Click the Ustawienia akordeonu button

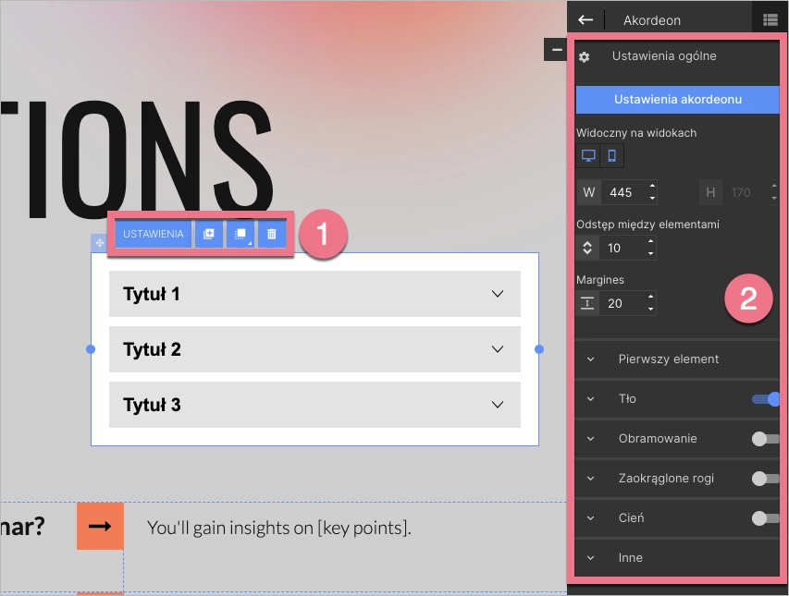click(x=677, y=99)
